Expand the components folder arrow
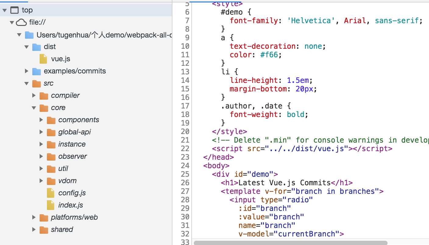The image size is (429, 245). click(x=41, y=120)
